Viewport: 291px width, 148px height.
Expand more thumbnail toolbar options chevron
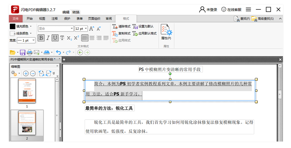click(54, 73)
